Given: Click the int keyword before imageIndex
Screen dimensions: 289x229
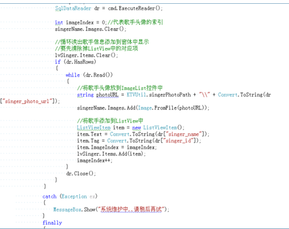Looking at the screenshot, I should [59, 23].
